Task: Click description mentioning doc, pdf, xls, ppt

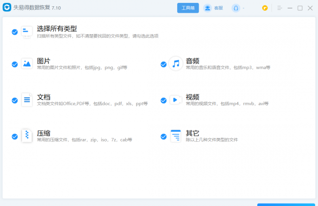Action: click(92, 104)
